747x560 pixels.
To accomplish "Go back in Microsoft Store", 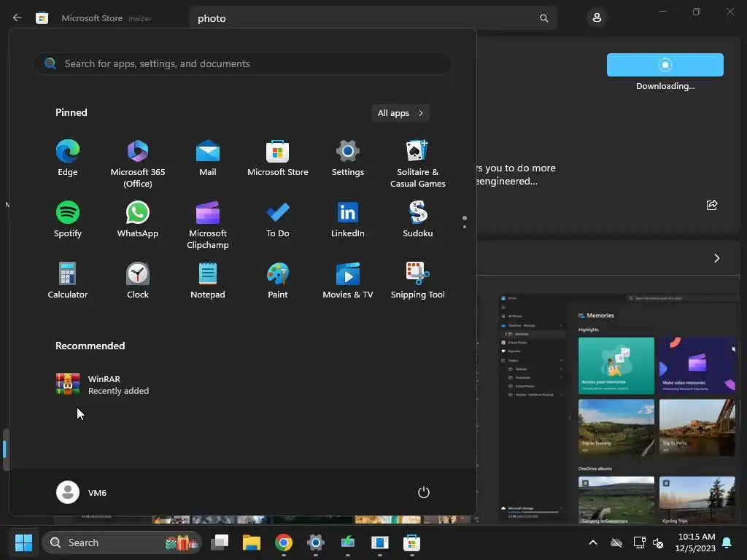I will pos(18,18).
